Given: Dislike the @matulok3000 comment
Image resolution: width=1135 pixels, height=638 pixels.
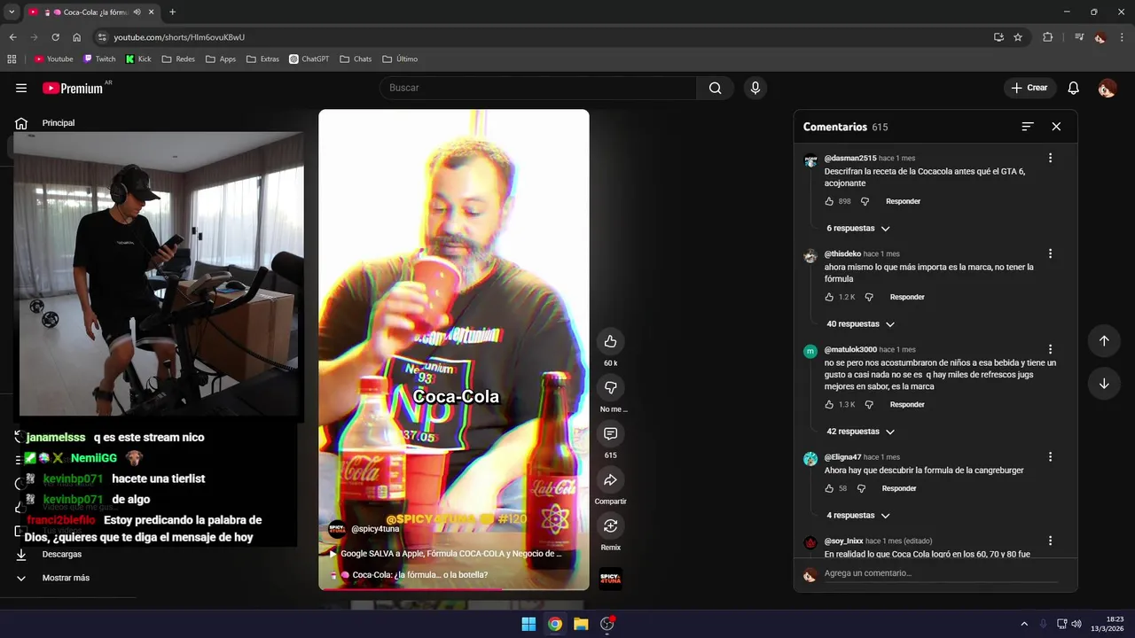Looking at the screenshot, I should (869, 404).
